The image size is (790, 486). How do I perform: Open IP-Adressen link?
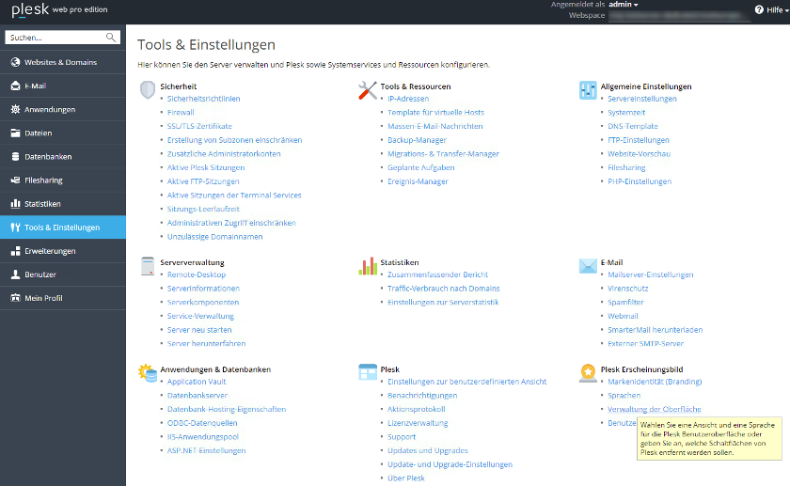point(408,99)
